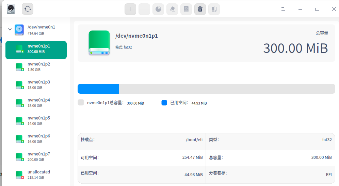The height and width of the screenshot is (186, 339).
Task: Click the delete partition minus button
Action: pyautogui.click(x=144, y=9)
